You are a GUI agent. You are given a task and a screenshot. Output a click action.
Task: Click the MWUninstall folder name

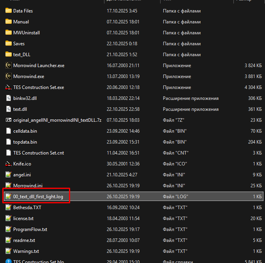pyautogui.click(x=26, y=33)
